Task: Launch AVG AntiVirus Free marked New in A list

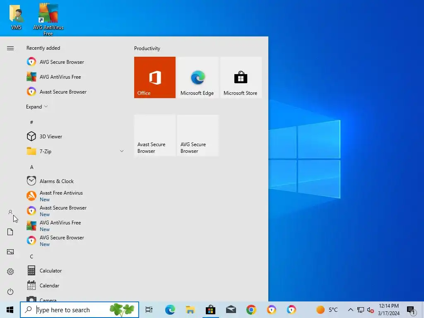Action: [x=76, y=226]
